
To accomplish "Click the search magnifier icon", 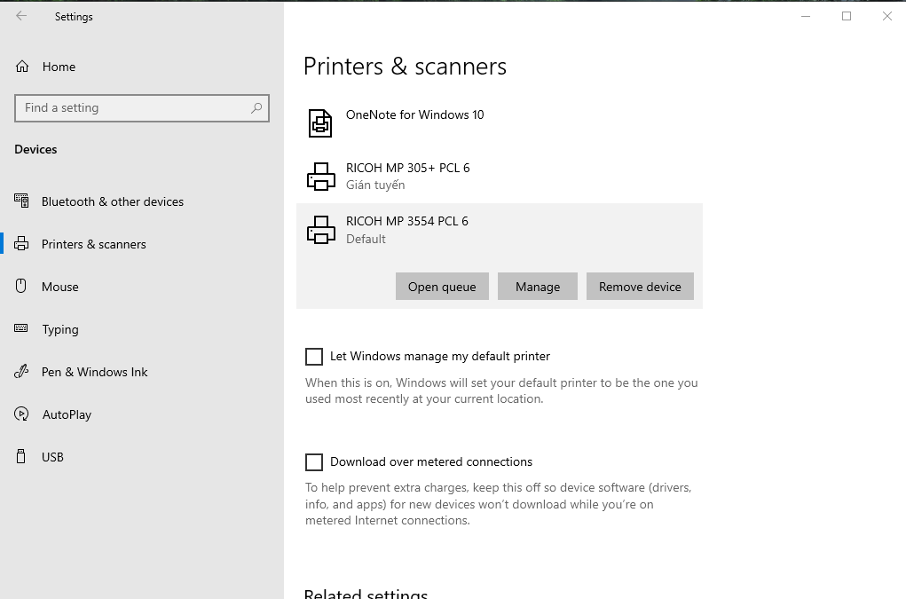I will [x=256, y=108].
